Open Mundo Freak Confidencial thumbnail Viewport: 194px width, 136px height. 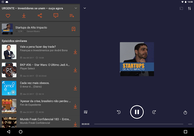tap(9, 122)
